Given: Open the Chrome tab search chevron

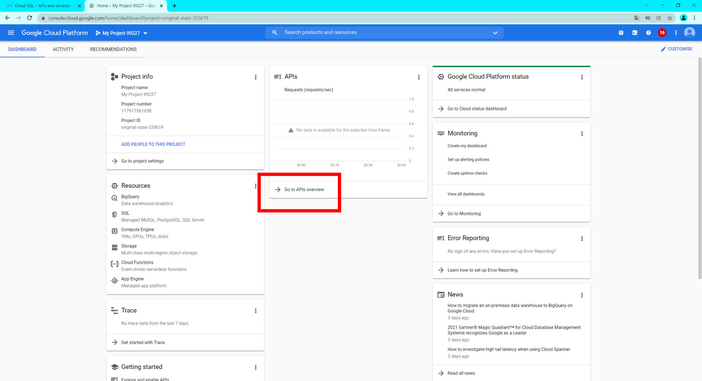Looking at the screenshot, I should coord(647,5).
